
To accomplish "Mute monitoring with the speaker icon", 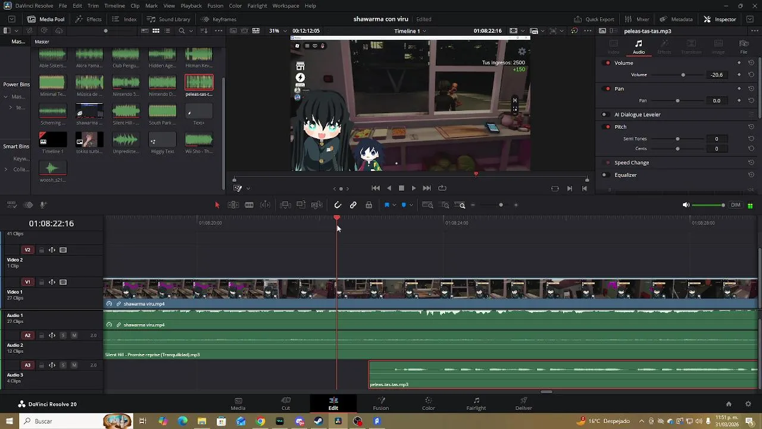I will (x=686, y=205).
